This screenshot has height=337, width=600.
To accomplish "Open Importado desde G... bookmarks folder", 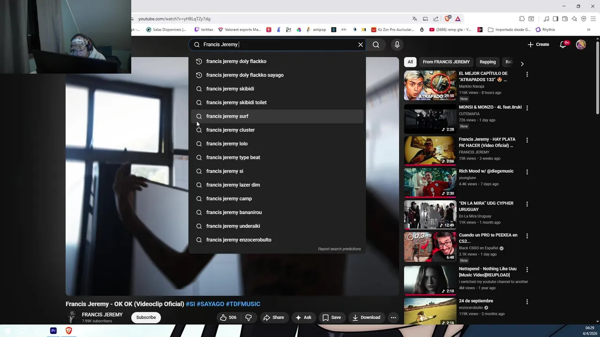I will click(510, 29).
